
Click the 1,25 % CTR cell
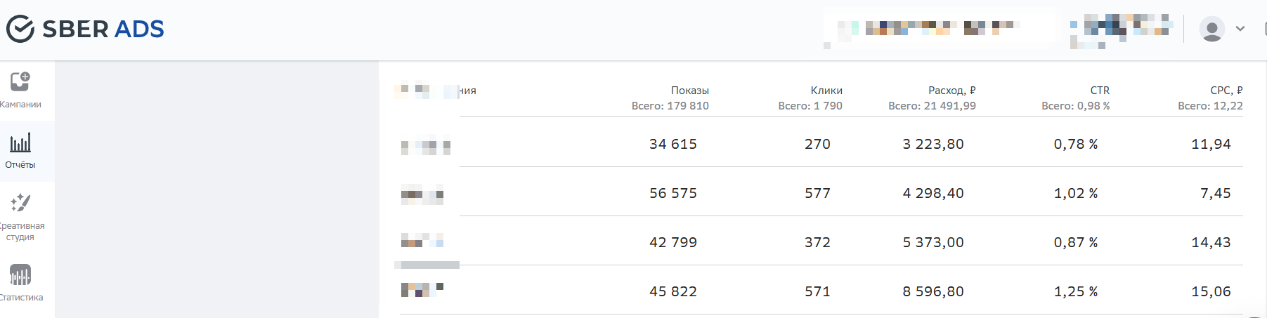coord(1075,291)
